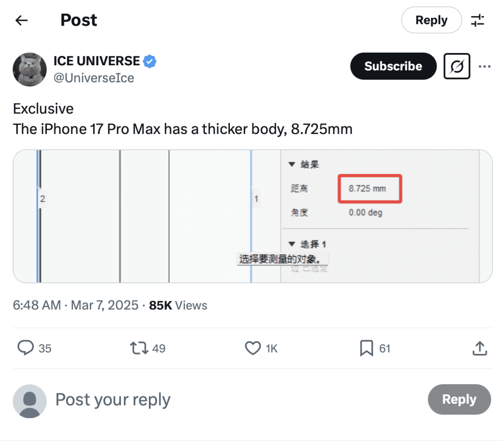Open ICE UNIVERSE cat avatar

(x=29, y=69)
